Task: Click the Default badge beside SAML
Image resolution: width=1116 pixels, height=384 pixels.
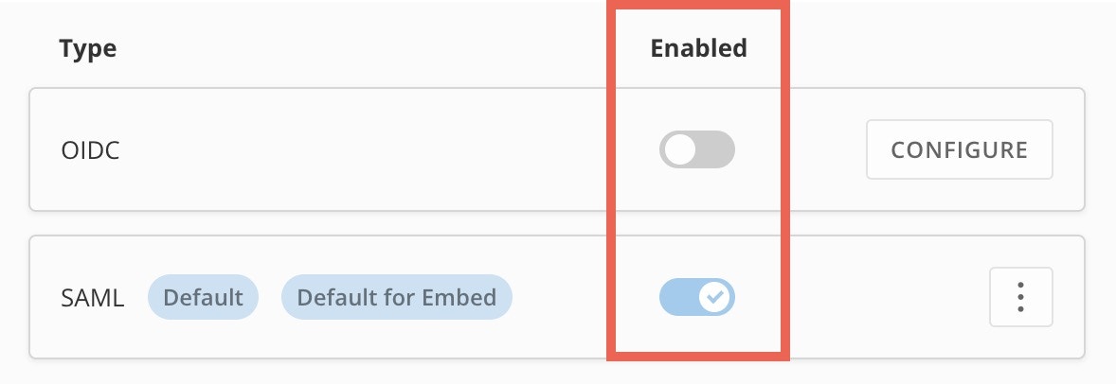Action: (203, 297)
